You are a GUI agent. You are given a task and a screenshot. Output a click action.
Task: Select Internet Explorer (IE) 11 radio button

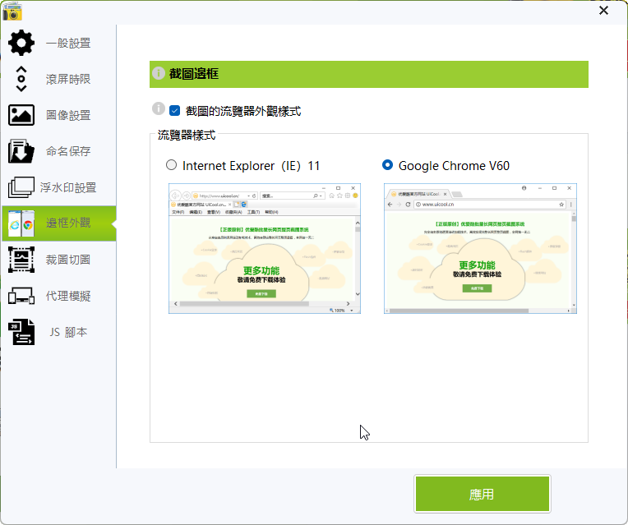172,165
